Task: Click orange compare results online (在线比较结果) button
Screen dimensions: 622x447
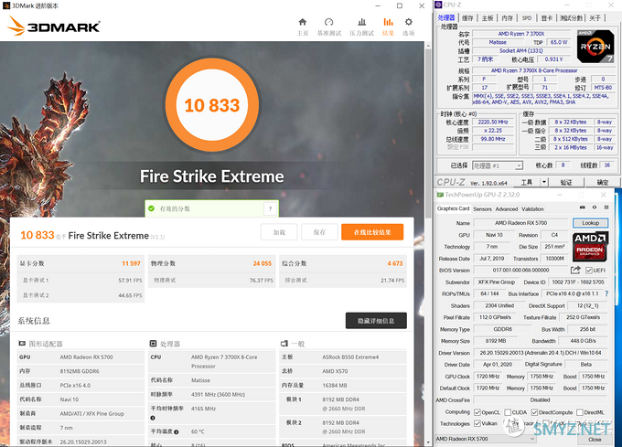Action: tap(372, 232)
